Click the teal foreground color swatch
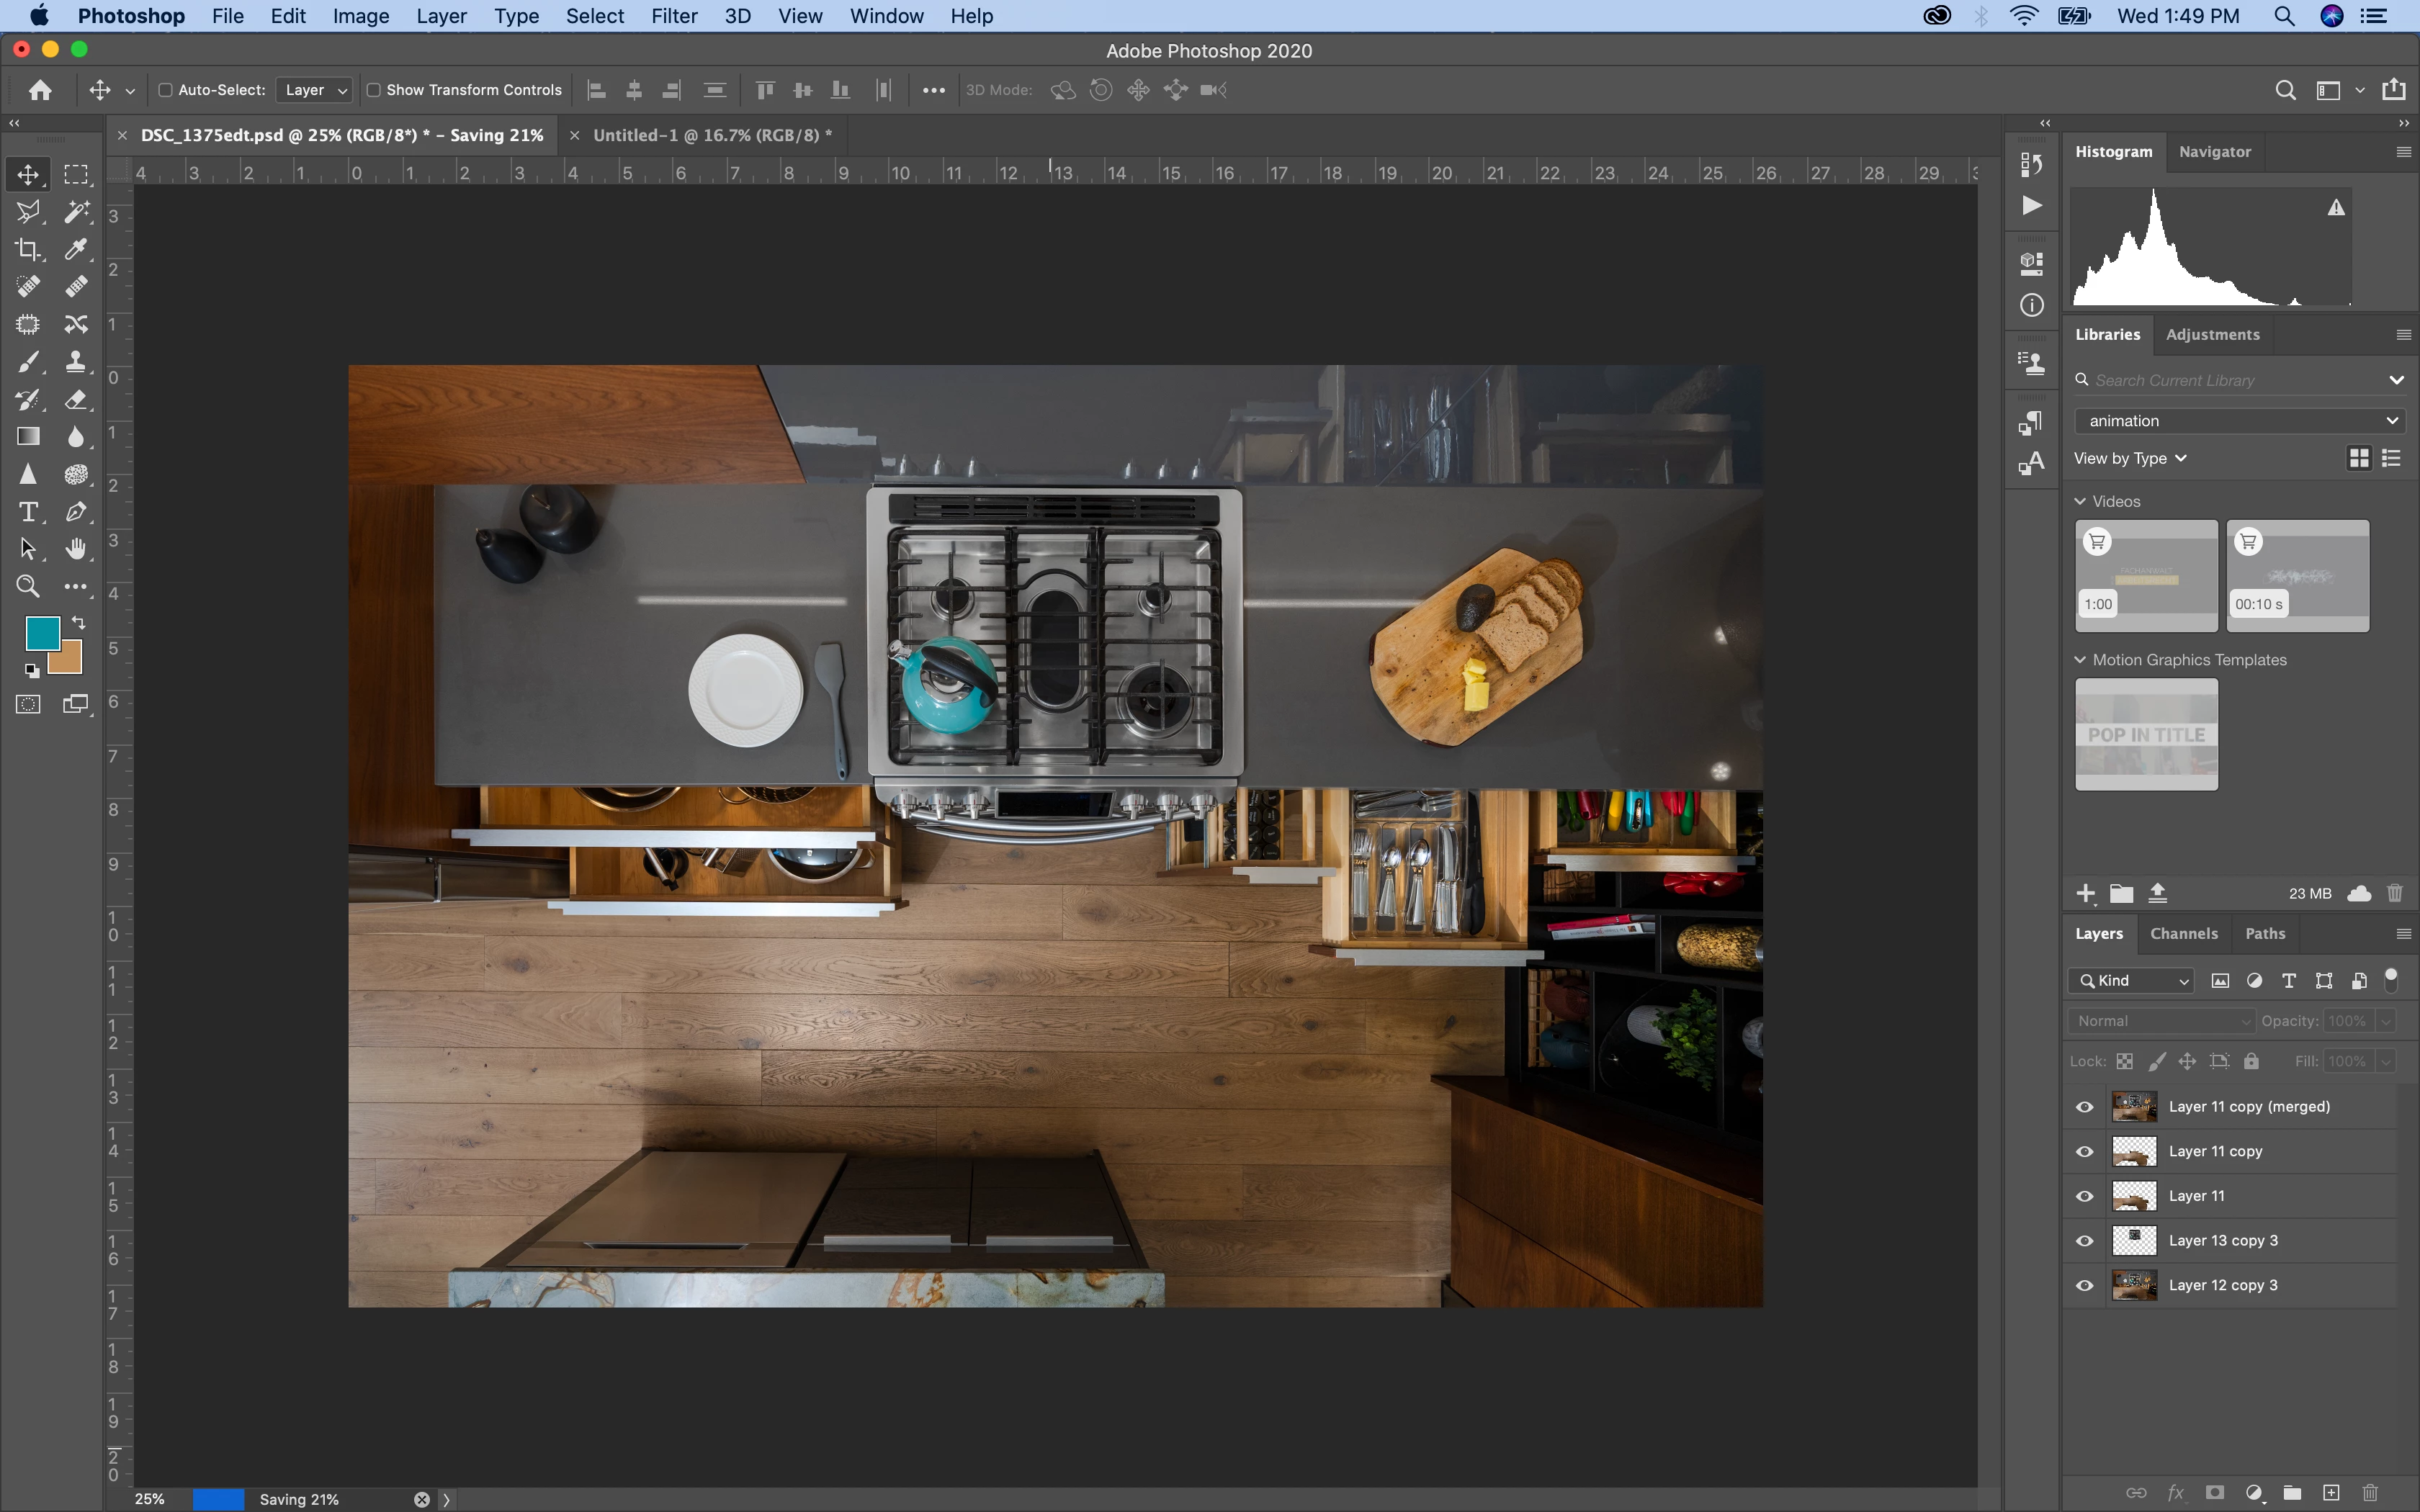 tap(41, 632)
